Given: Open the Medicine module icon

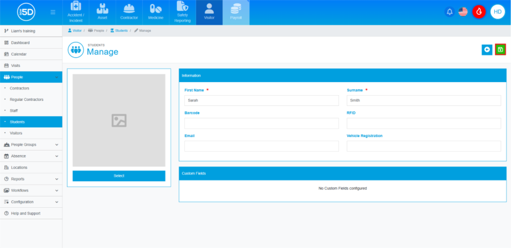Looking at the screenshot, I should [x=155, y=12].
